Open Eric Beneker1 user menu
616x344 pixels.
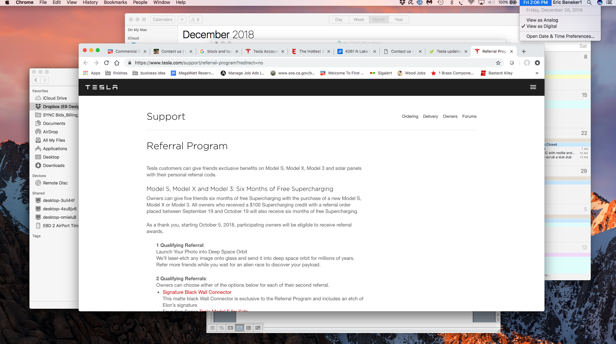click(x=567, y=3)
